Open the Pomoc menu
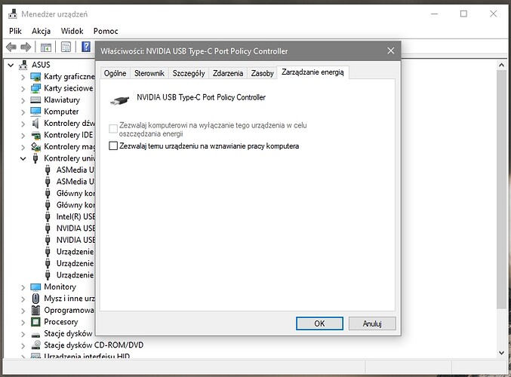 [x=106, y=31]
